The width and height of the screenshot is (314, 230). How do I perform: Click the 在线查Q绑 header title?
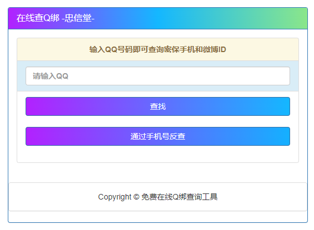pyautogui.click(x=38, y=18)
